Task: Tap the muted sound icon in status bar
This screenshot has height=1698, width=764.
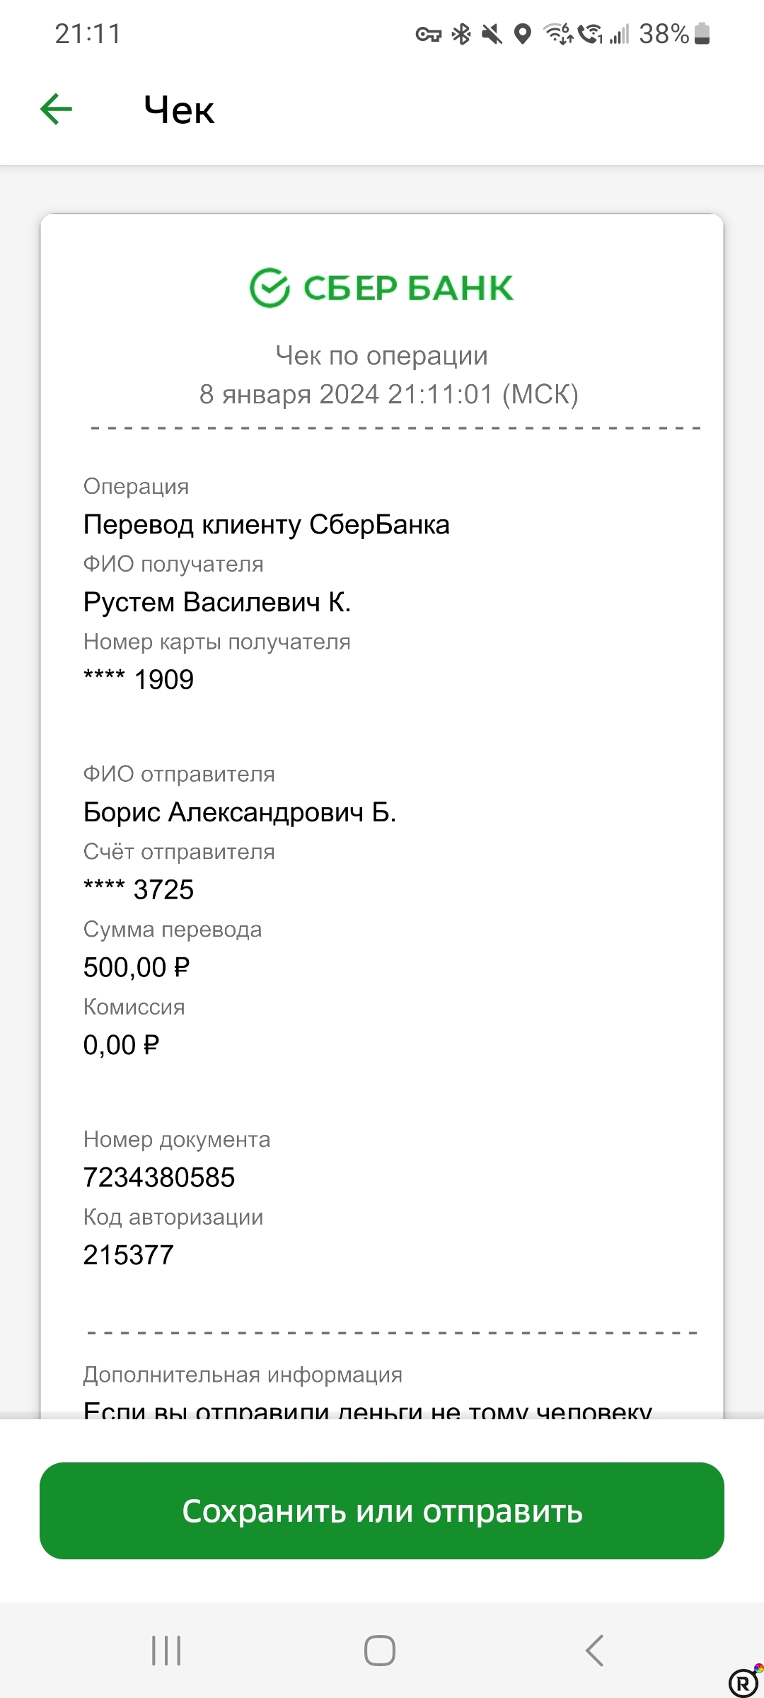Action: (x=494, y=33)
